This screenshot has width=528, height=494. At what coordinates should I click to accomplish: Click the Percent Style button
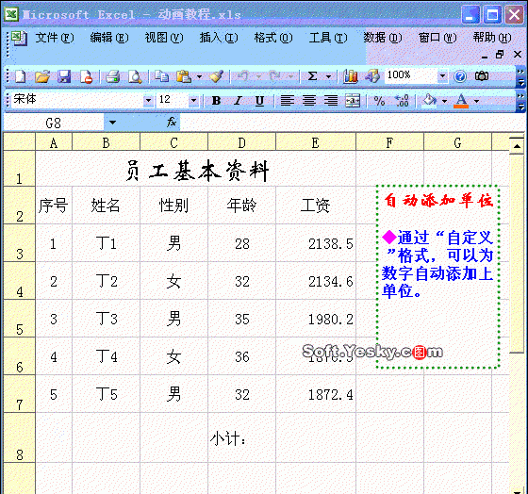379,101
